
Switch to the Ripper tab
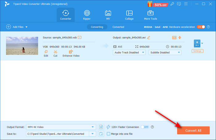87,15
